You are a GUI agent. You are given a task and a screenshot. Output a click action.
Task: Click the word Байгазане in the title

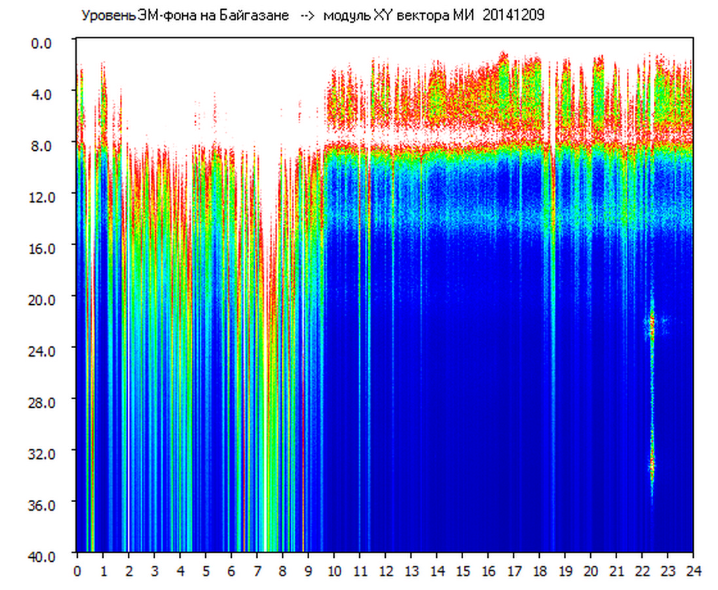pos(263,16)
